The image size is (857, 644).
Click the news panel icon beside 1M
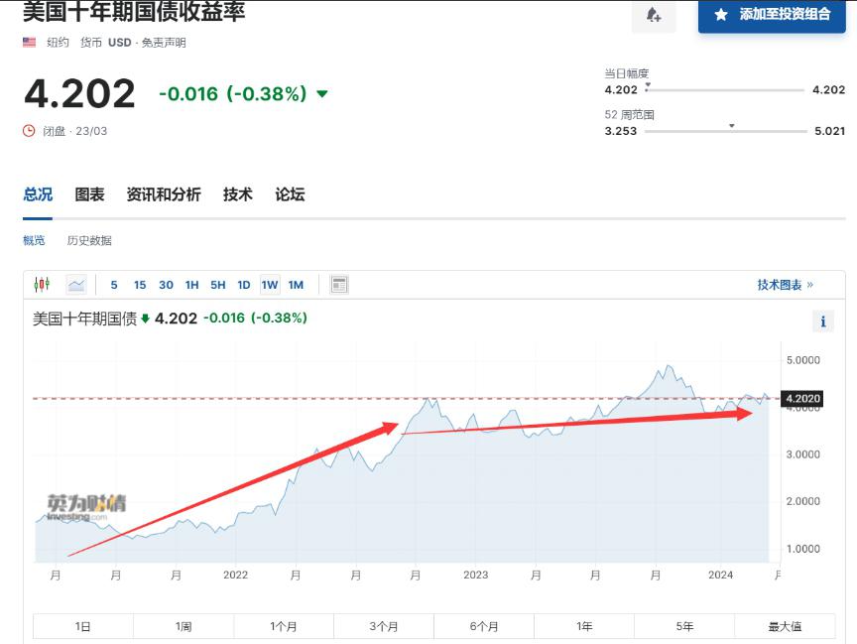pos(337,285)
